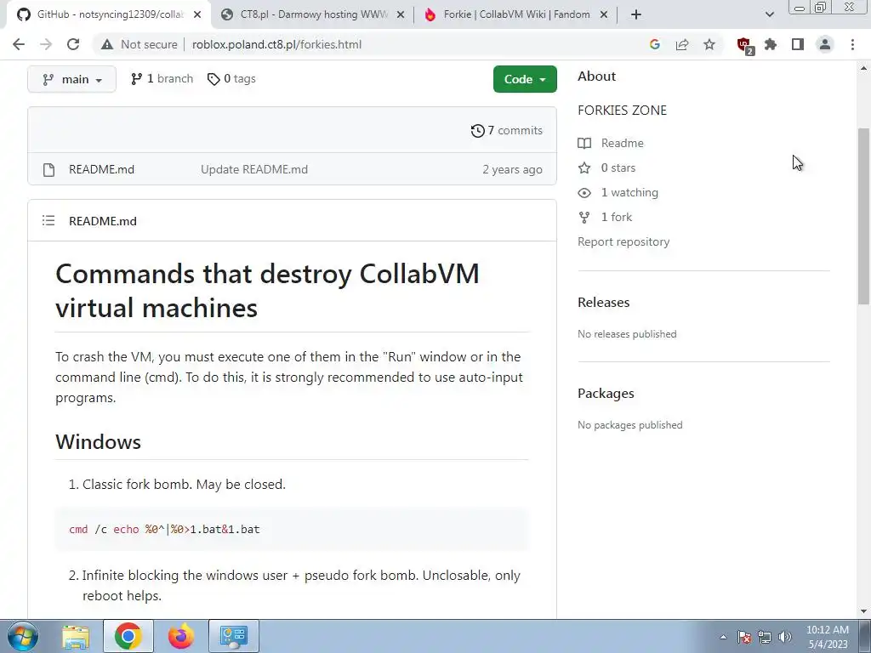Open the 7 commits history

pos(507,130)
